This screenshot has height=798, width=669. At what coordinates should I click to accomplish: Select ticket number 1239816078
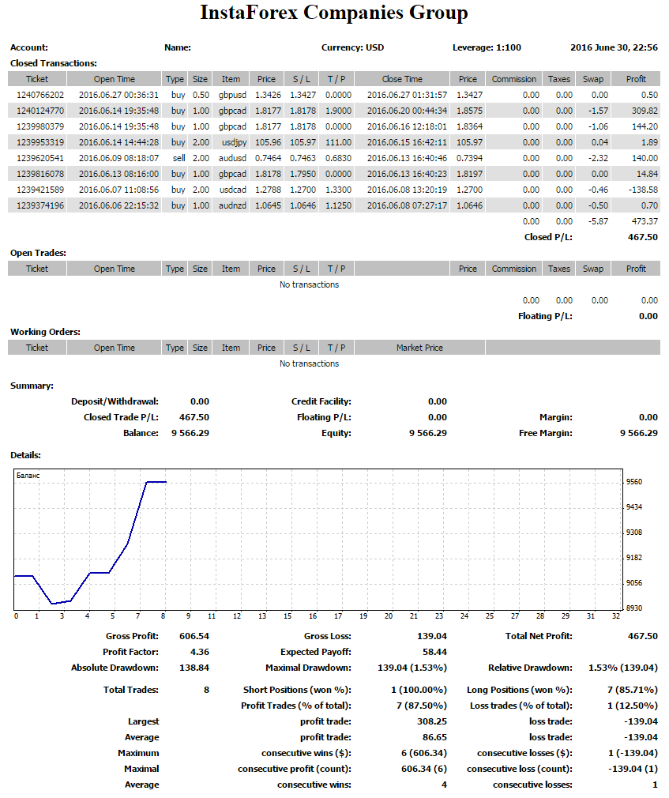(x=40, y=174)
